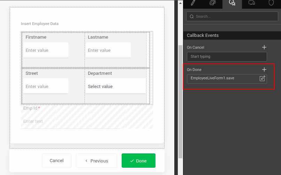Add an On Cancel event action

tap(264, 47)
